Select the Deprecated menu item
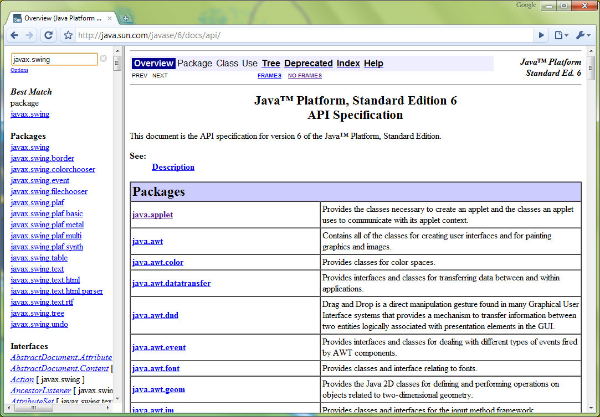This screenshot has width=600, height=417. tap(308, 63)
